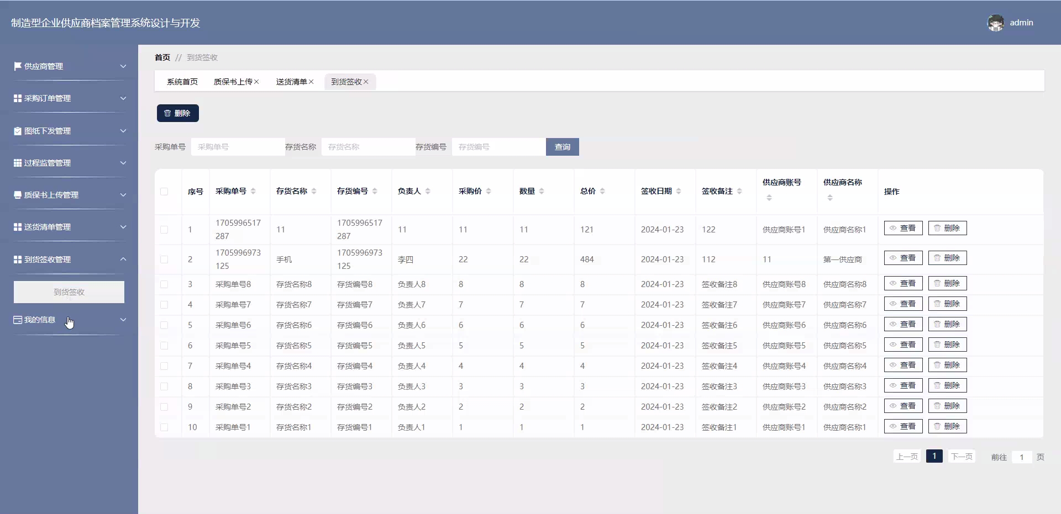Image resolution: width=1061 pixels, height=514 pixels.
Task: Sort the table by 总价
Action: click(602, 191)
